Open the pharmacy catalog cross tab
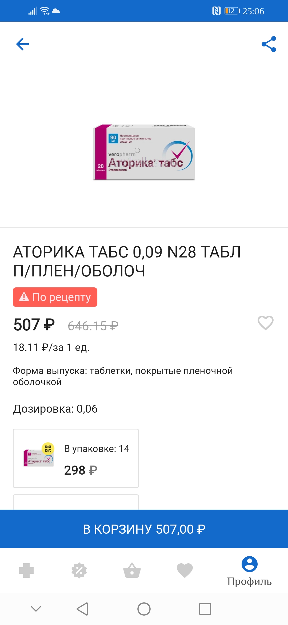Viewport: 288px width, 625px height. [26, 571]
